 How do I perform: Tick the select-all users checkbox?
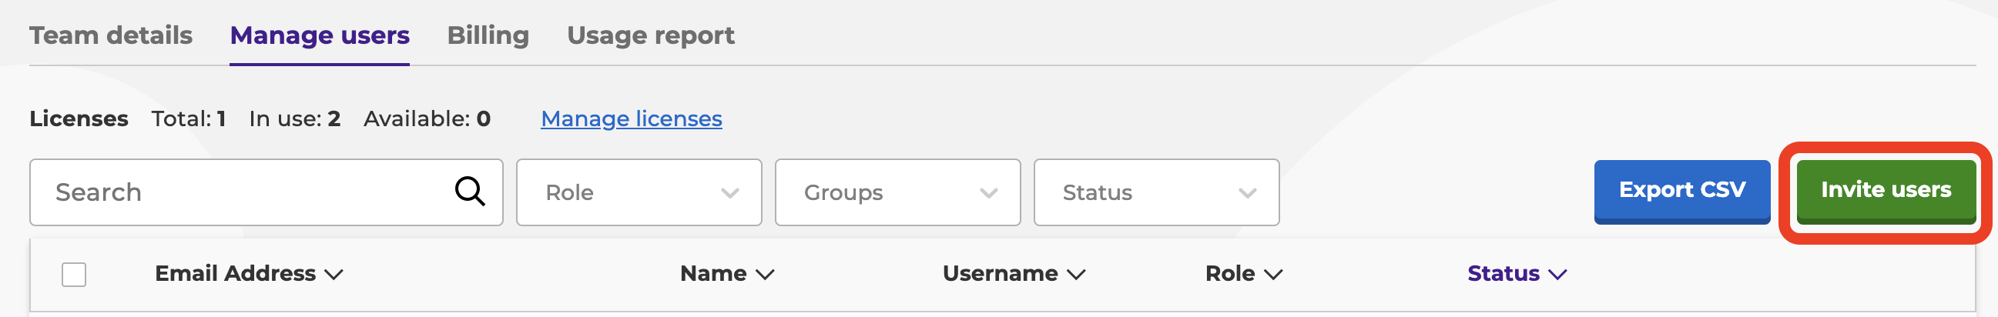coord(74,275)
